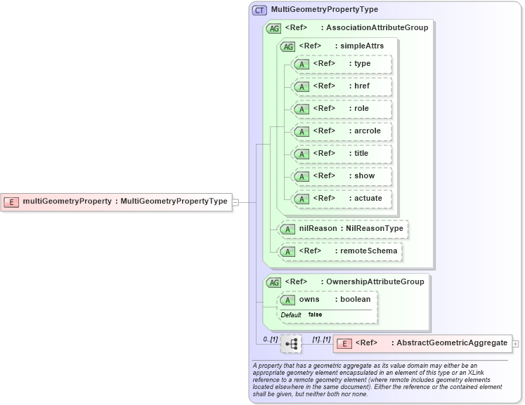Select the href attribute reference
This screenshot has height=405, width=525.
point(341,86)
